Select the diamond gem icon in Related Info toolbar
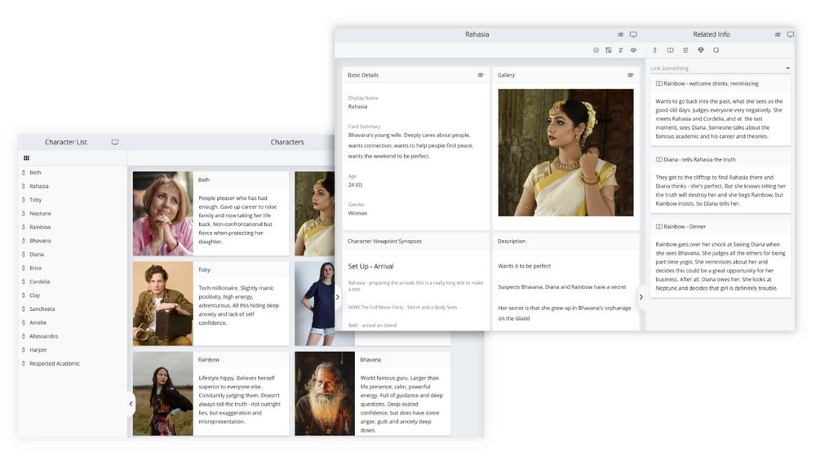The width and height of the screenshot is (816, 457). point(700,51)
